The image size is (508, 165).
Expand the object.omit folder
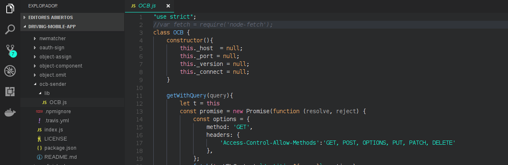pyautogui.click(x=35, y=75)
